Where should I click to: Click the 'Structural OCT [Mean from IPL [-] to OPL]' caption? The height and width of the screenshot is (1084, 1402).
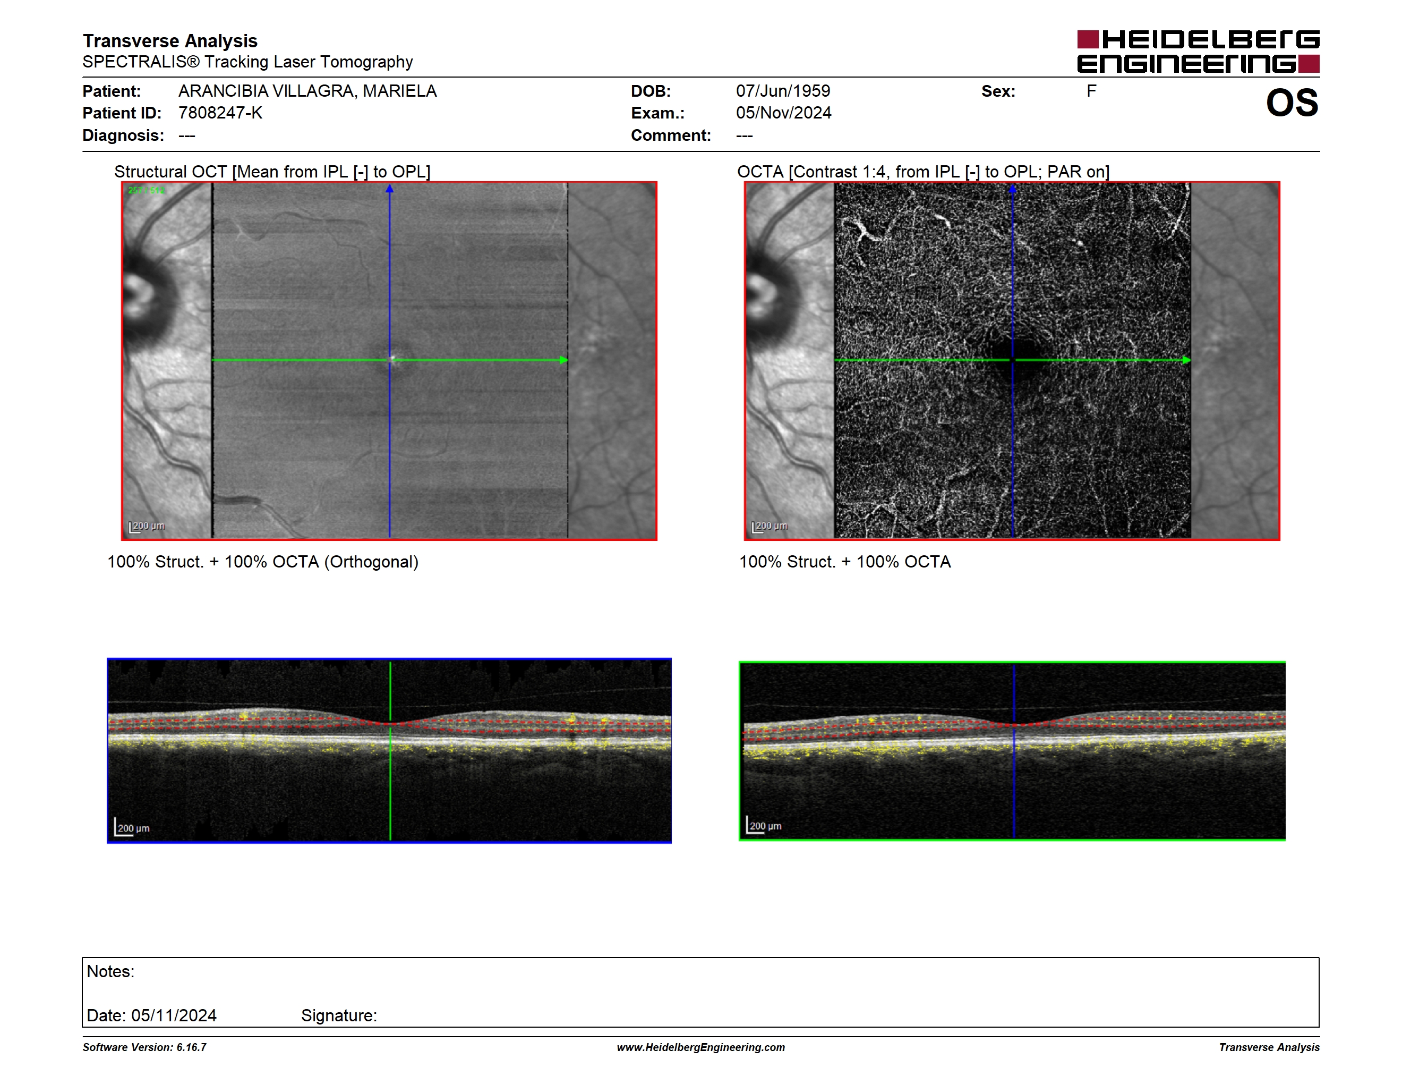tap(272, 172)
